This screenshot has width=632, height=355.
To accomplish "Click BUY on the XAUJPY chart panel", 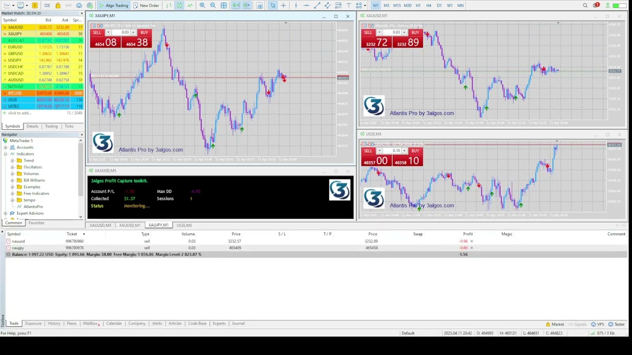I will (144, 33).
